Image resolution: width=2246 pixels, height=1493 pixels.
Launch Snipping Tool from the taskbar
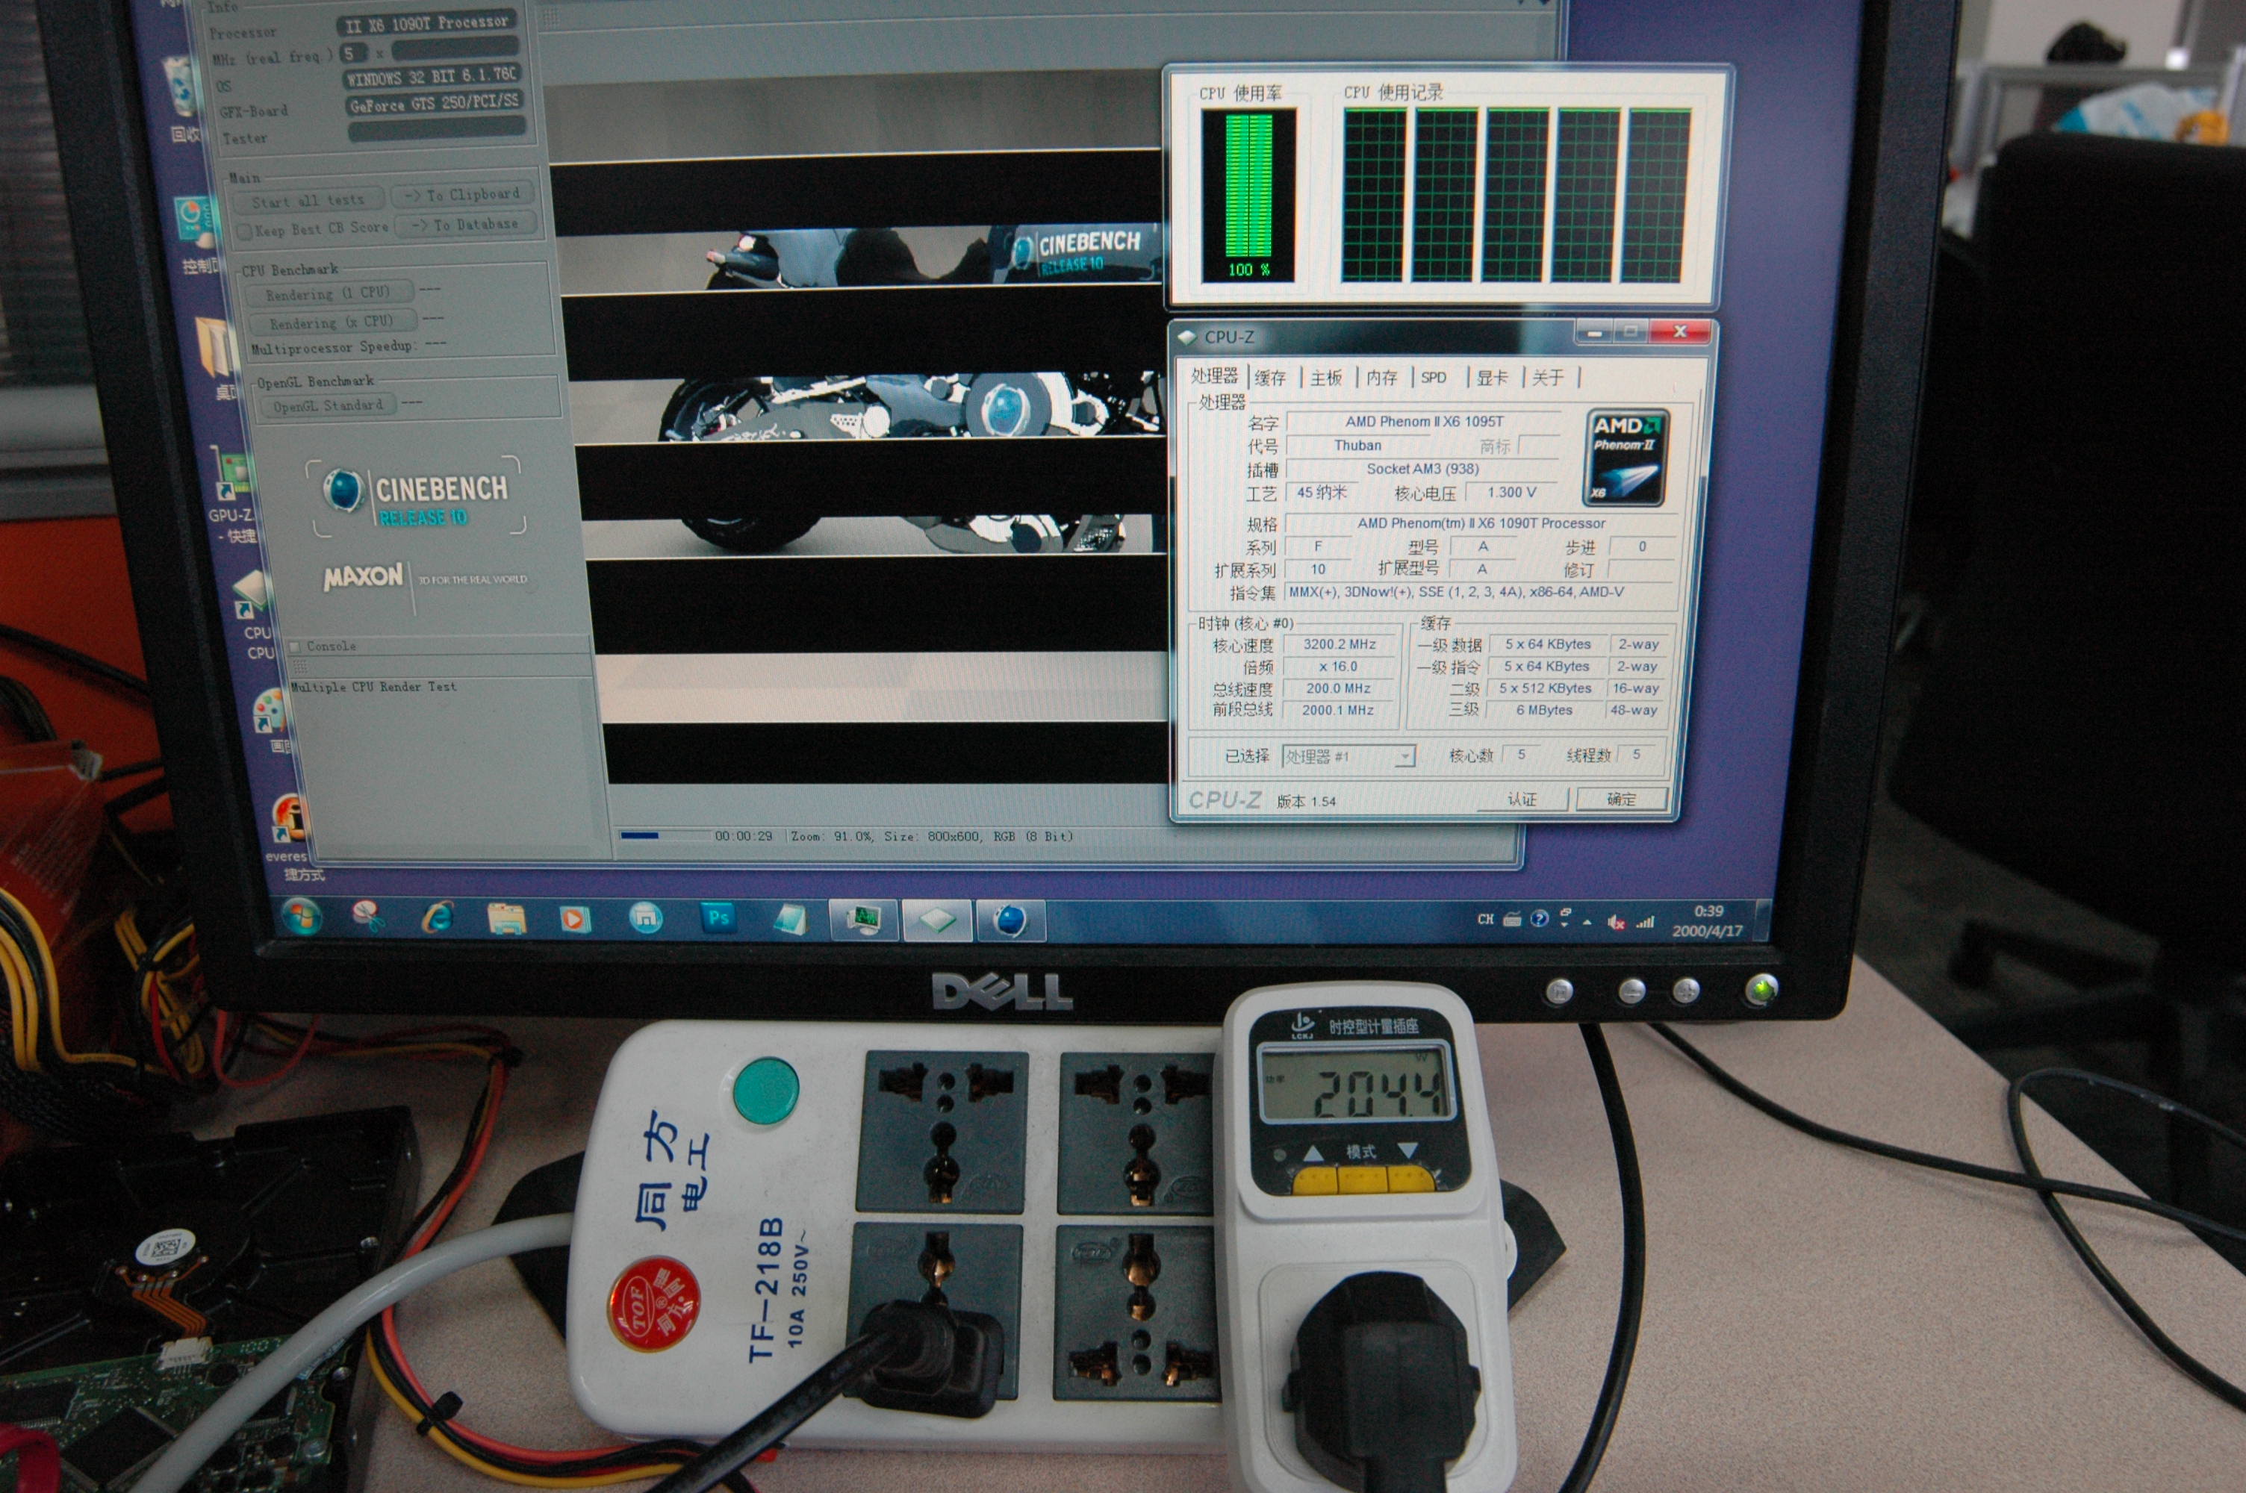366,916
